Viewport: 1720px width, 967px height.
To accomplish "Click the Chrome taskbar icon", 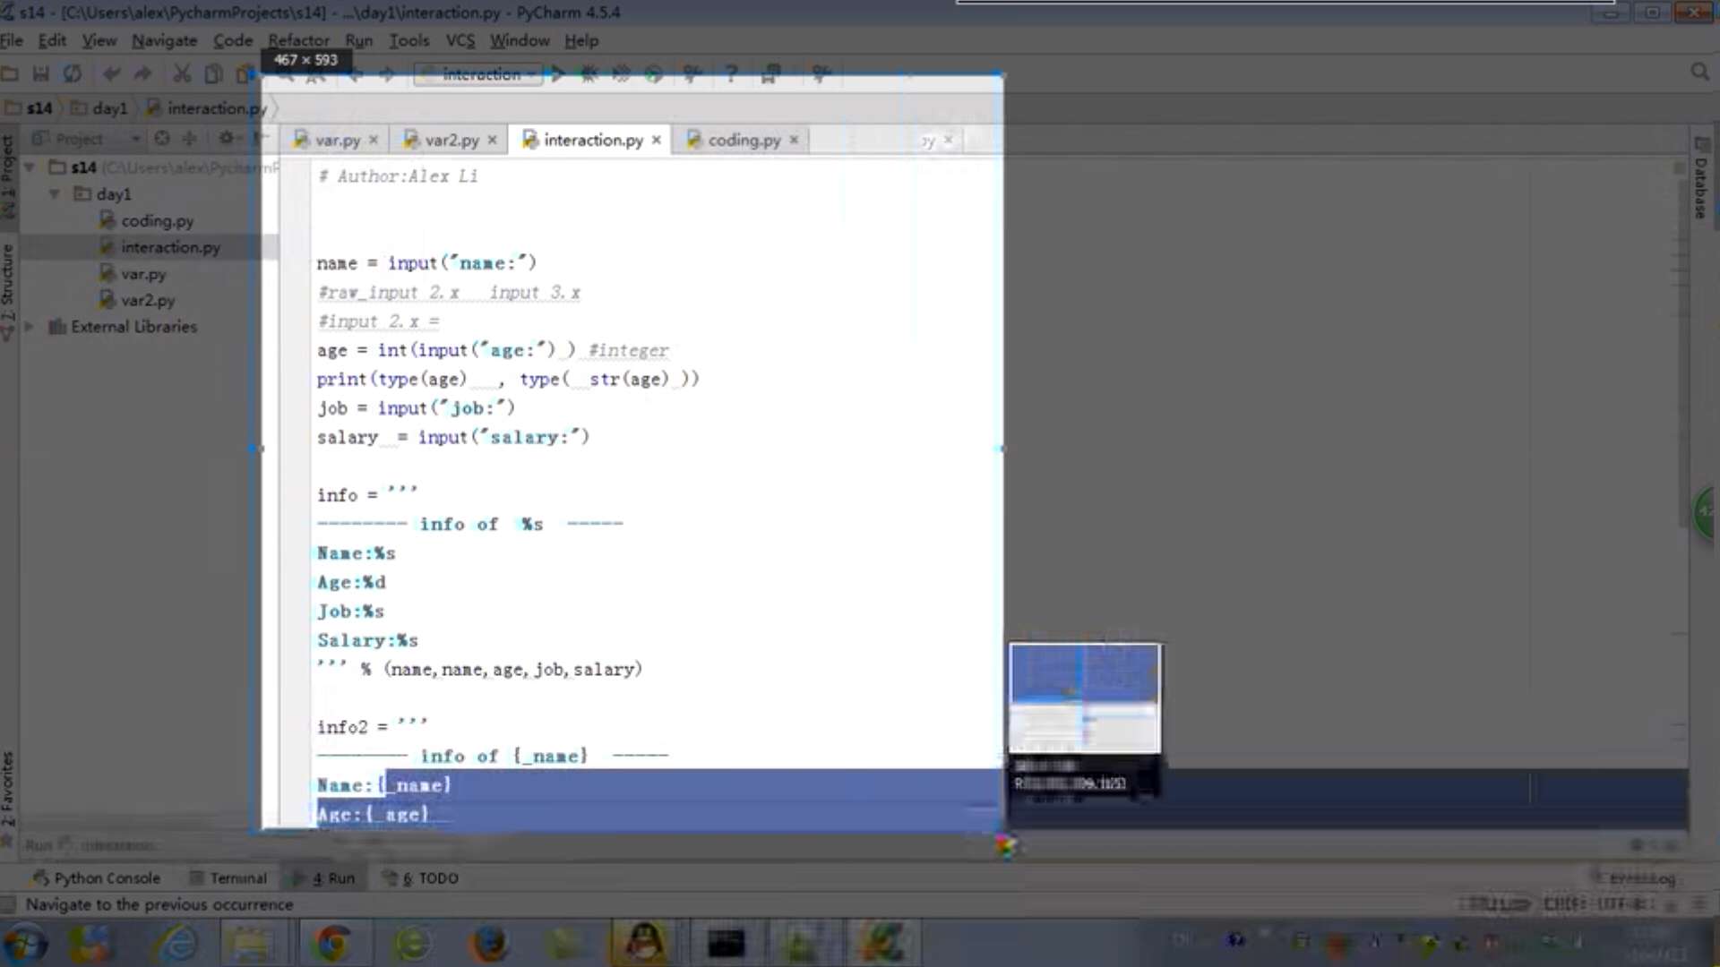I will 332,943.
